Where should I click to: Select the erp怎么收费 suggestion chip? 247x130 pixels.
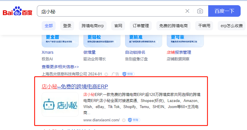(232, 26)
